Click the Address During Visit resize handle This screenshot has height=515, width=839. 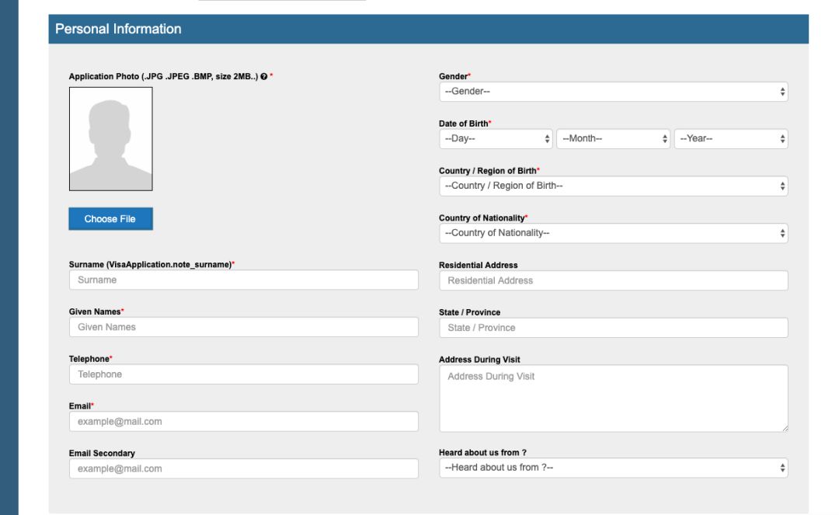[x=784, y=428]
